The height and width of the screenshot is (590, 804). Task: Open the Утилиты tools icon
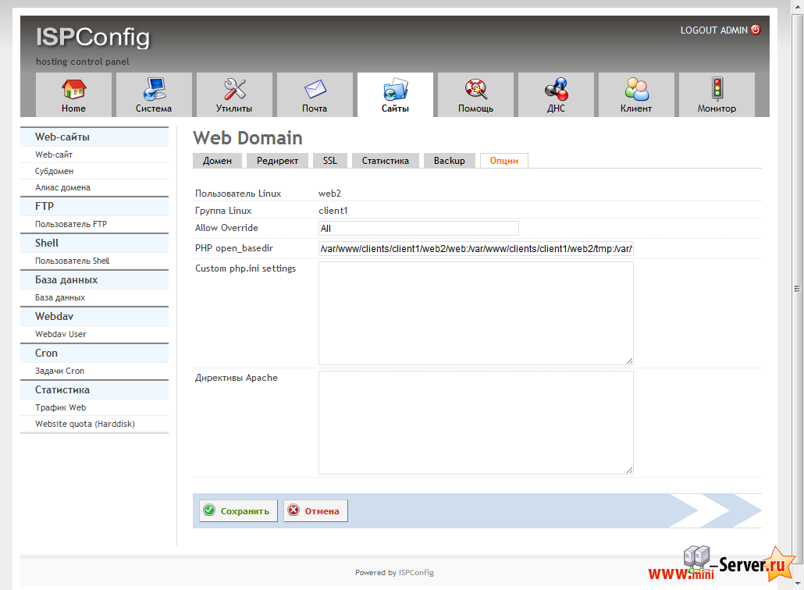(234, 89)
